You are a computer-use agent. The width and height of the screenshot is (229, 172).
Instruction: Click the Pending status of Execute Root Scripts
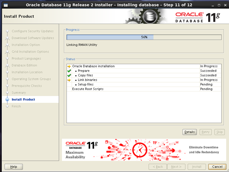206,89
